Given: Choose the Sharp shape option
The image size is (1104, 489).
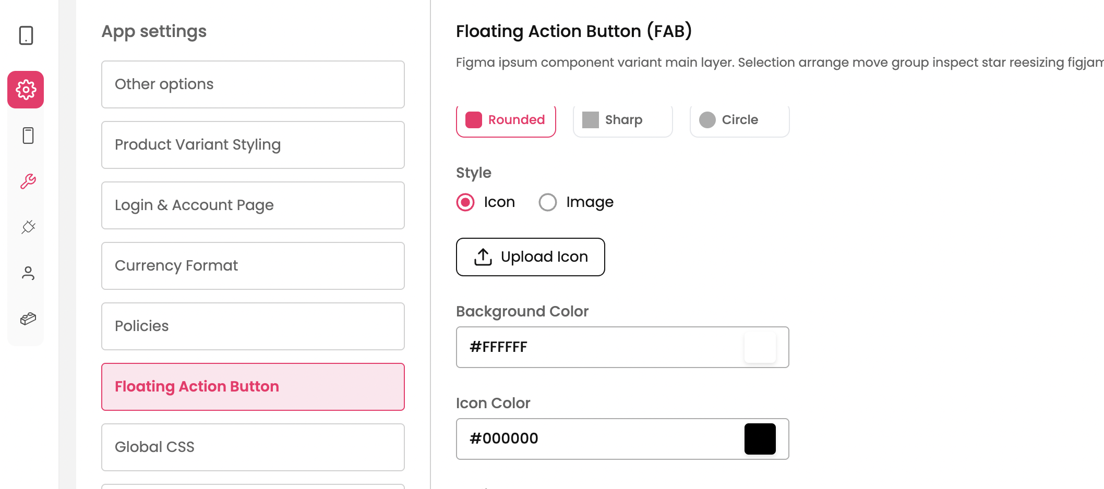Looking at the screenshot, I should (x=622, y=120).
